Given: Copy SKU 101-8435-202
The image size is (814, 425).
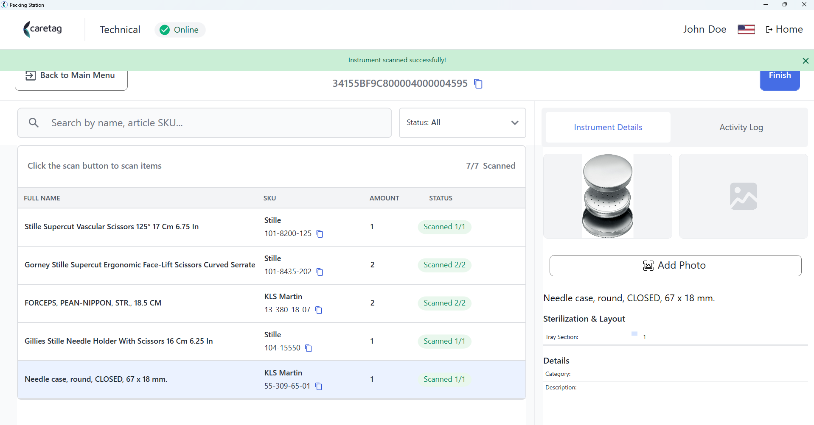Looking at the screenshot, I should click(320, 272).
